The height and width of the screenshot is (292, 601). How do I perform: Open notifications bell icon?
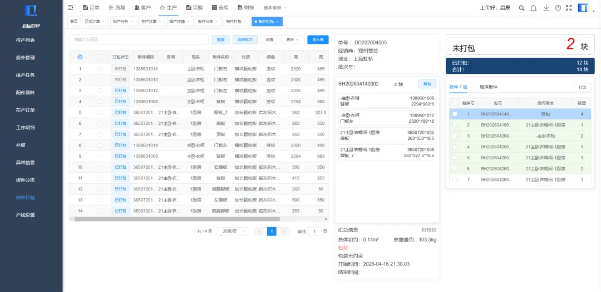[x=533, y=8]
